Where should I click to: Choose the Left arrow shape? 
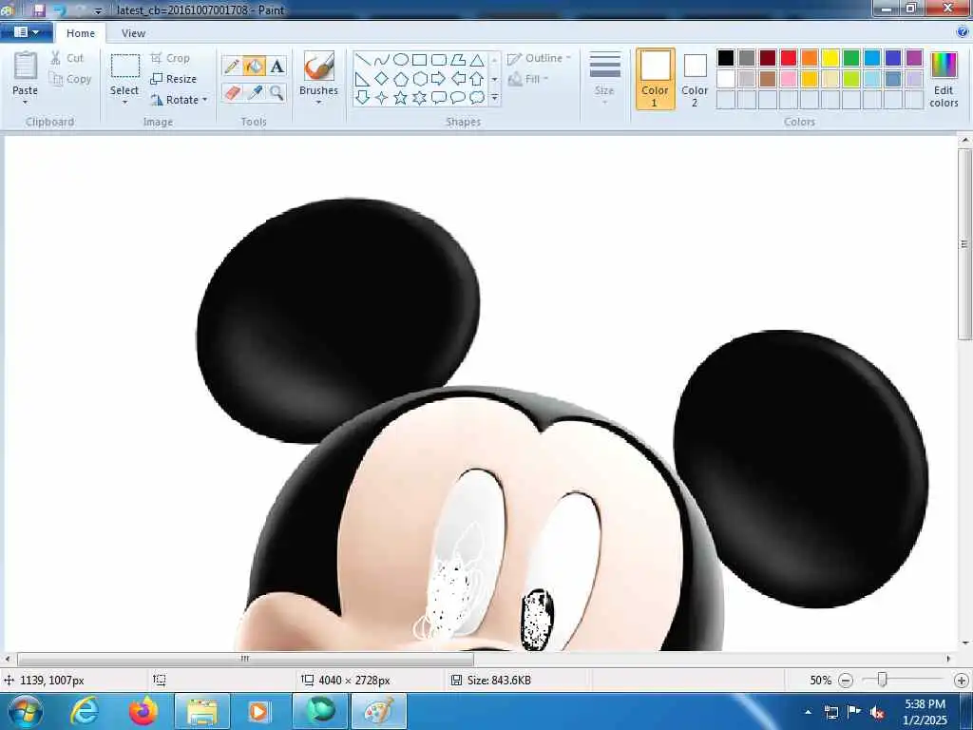pos(458,79)
